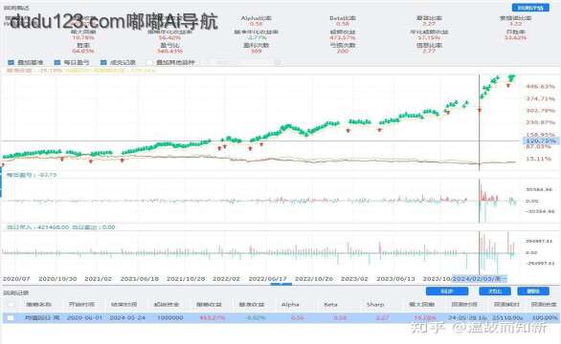The height and width of the screenshot is (344, 561).
Task: Sort records by the Alpha column header
Action: (290, 305)
